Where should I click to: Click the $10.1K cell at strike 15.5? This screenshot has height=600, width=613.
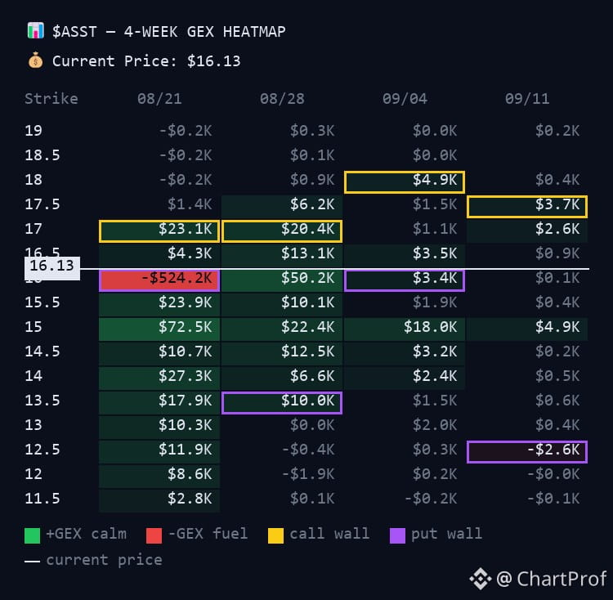282,304
